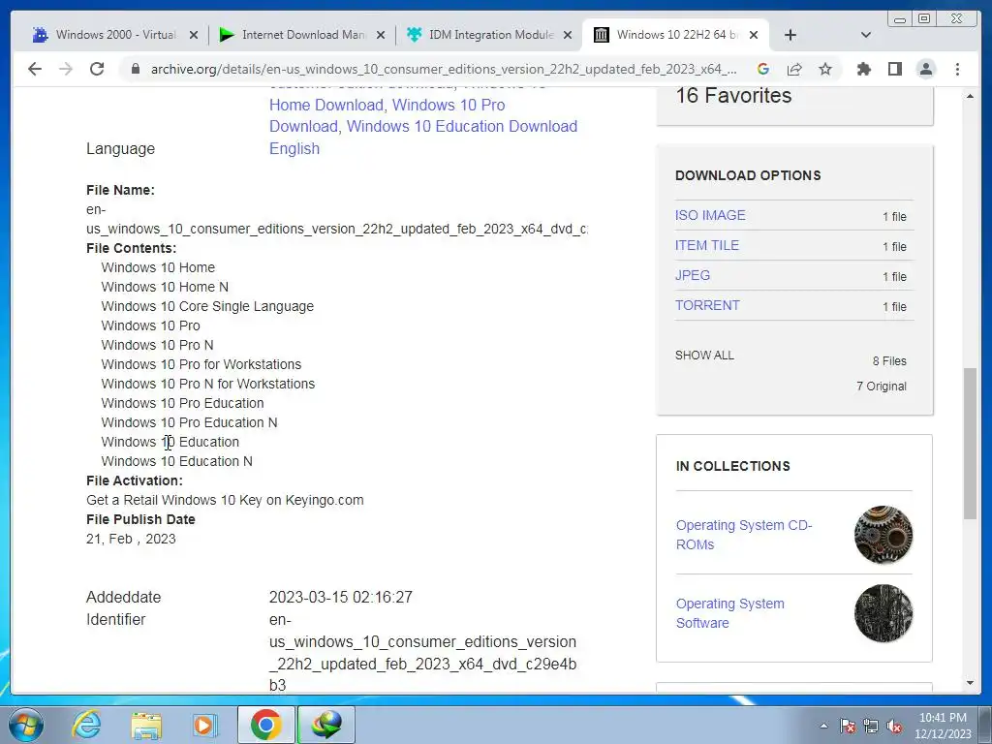Close the Windows 10 22H2 tab
The height and width of the screenshot is (744, 992).
754,36
